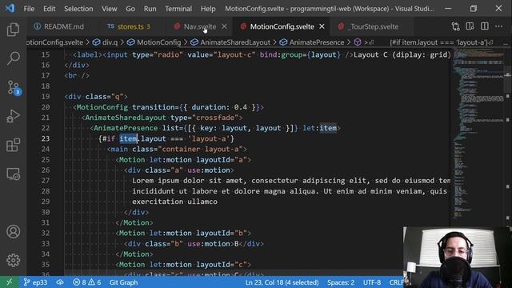Change file encoding via UTF-8
Image resolution: width=512 pixels, height=288 pixels.
pyautogui.click(x=371, y=282)
